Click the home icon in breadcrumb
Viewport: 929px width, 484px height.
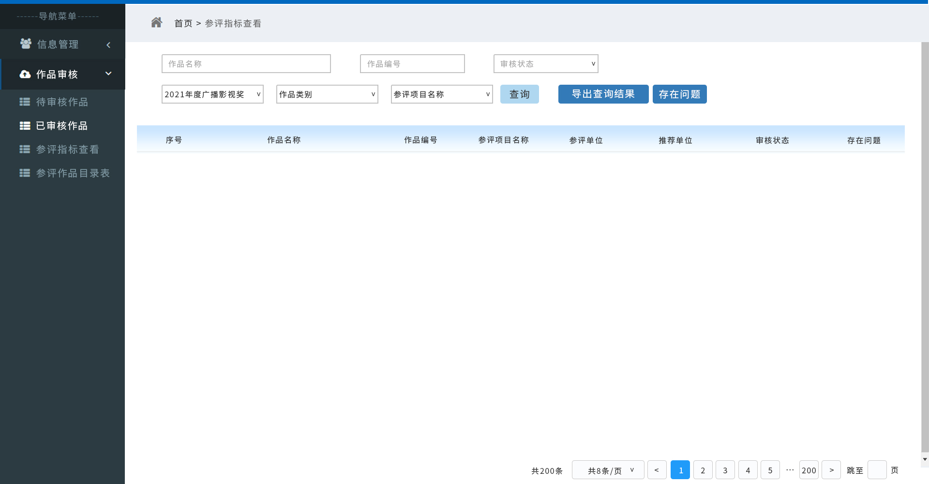click(156, 23)
